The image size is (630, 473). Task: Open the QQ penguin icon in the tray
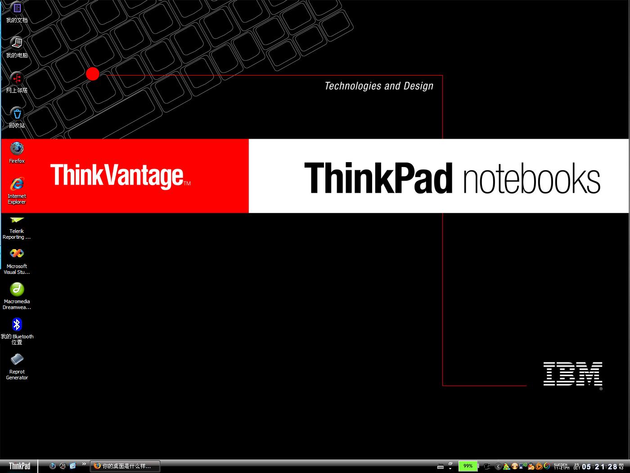pos(531,466)
